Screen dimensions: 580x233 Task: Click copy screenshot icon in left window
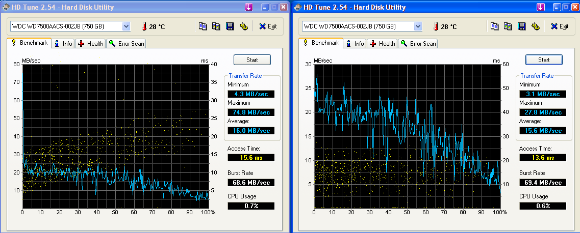point(216,26)
